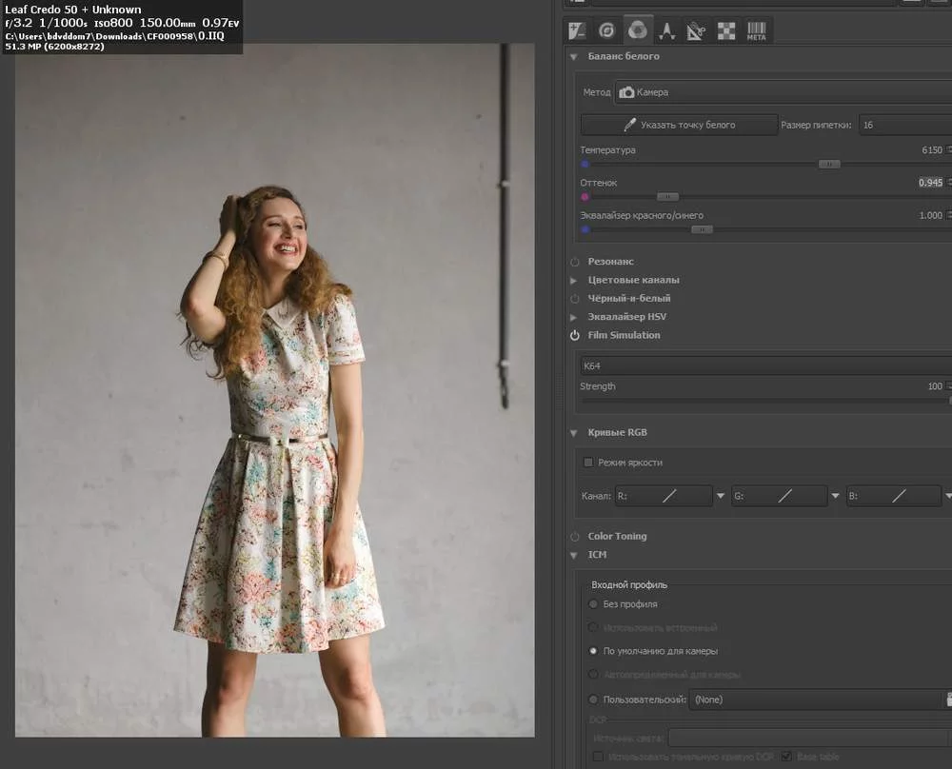This screenshot has width=952, height=769.
Task: Enable the Резонанс power toggle
Action: click(575, 262)
